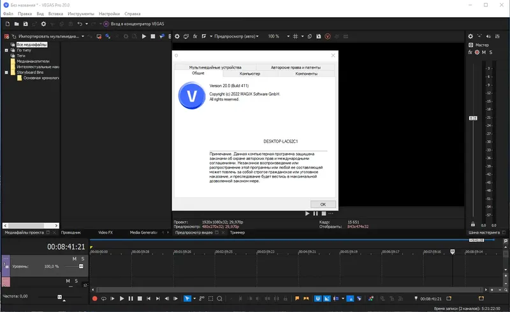Viewport: 510px width, 312px height.
Task: Adjust the Частота rate slider handle
Action: point(59,297)
